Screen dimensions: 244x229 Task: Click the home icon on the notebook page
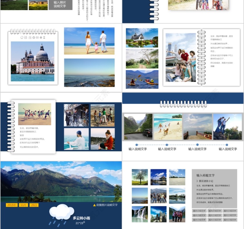coord(22,37)
